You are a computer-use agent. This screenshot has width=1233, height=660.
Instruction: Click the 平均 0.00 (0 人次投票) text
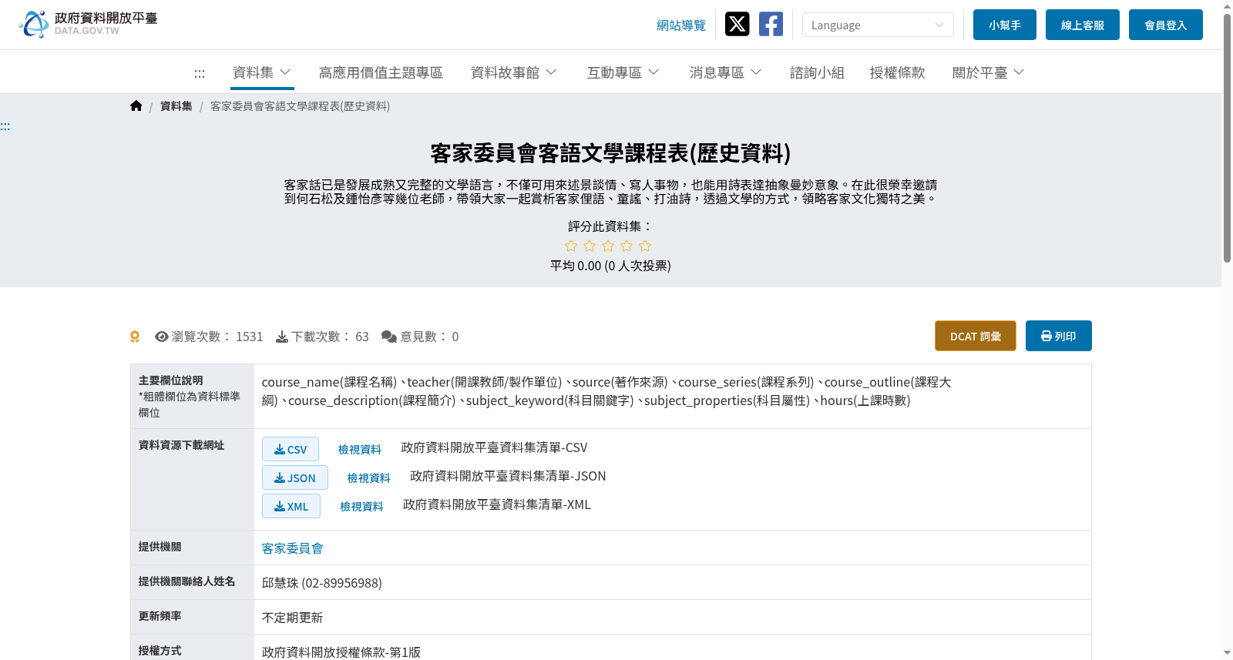point(610,266)
